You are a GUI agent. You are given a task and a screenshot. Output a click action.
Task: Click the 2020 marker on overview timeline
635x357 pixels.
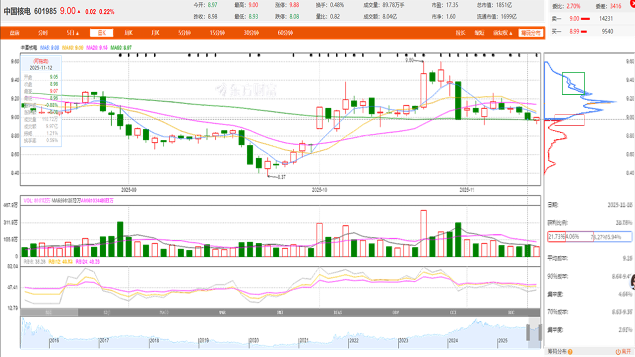(x=254, y=341)
